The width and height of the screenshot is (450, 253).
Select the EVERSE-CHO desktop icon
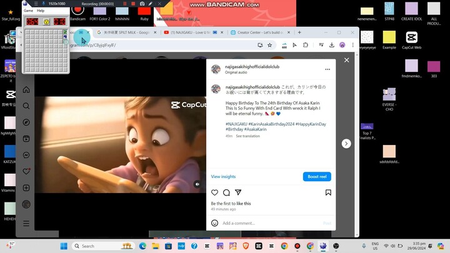point(389,99)
